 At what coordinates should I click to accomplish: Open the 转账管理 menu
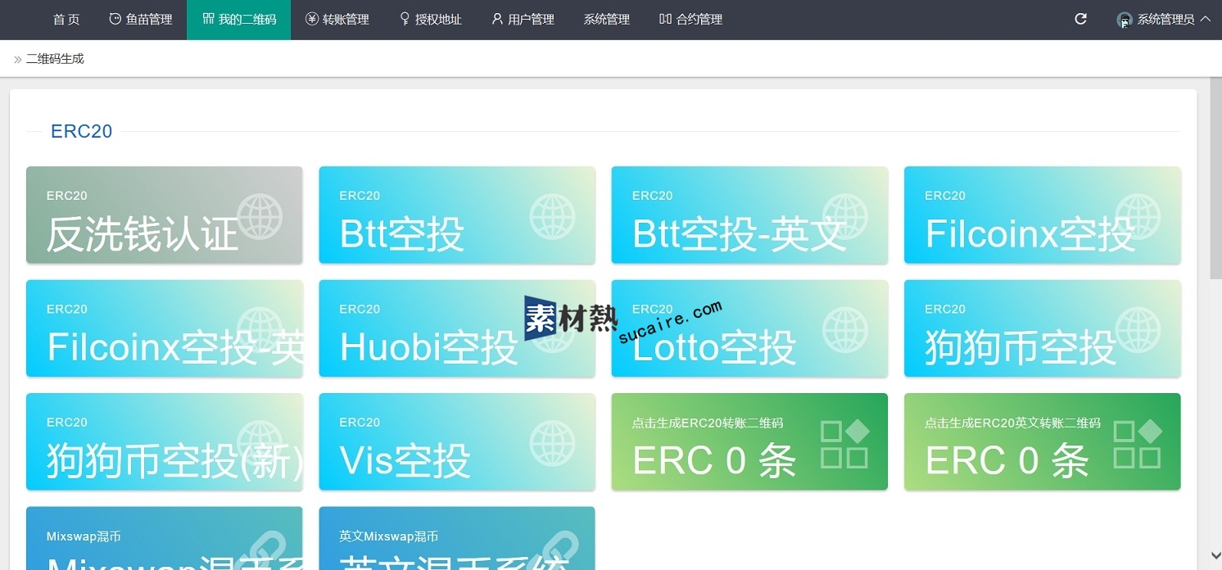pos(337,20)
